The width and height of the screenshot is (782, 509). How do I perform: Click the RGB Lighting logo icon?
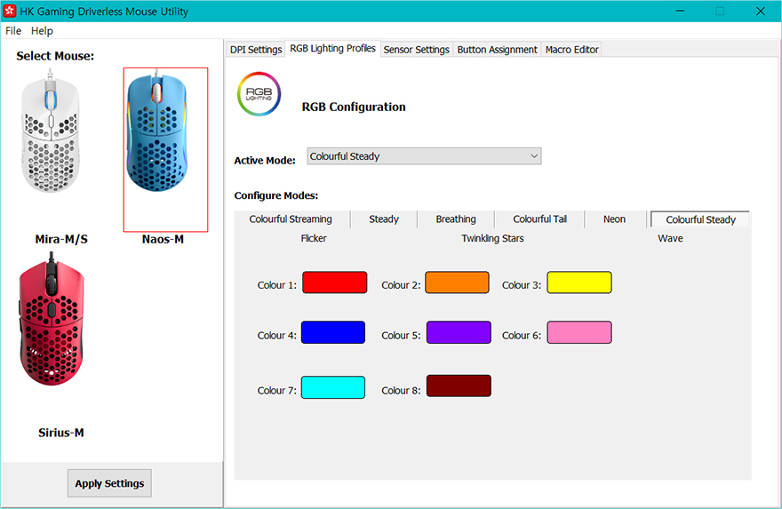tap(259, 94)
